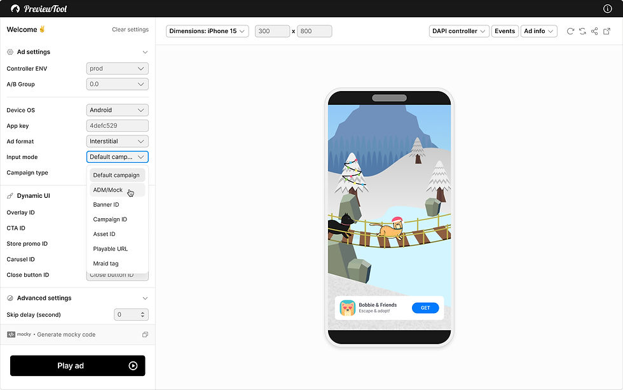Click the play circle icon on Play ad
Viewport: 623px width, 390px height.
[133, 366]
